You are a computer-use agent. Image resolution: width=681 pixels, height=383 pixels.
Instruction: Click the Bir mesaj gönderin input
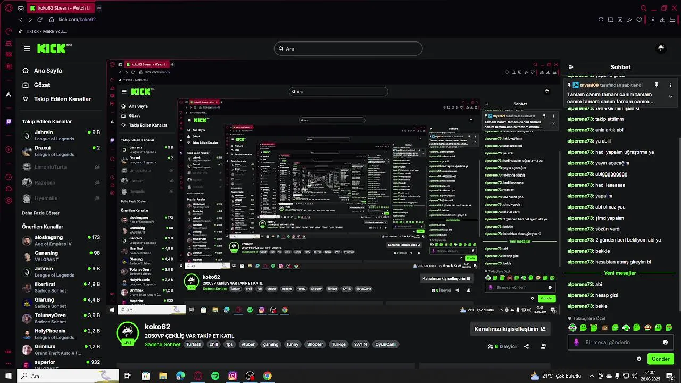pyautogui.click(x=620, y=342)
